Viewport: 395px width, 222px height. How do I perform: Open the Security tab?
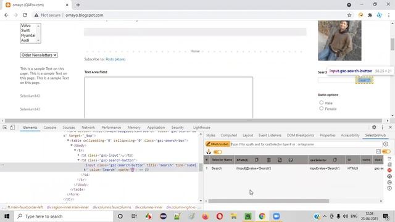[178, 128]
